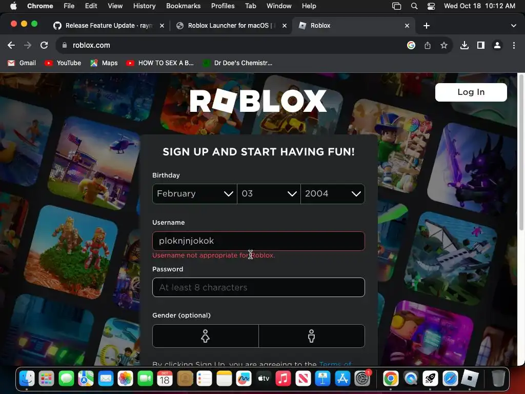The image size is (525, 394).
Task: Open Dr Doe's Chemistry bookmark
Action: click(238, 63)
